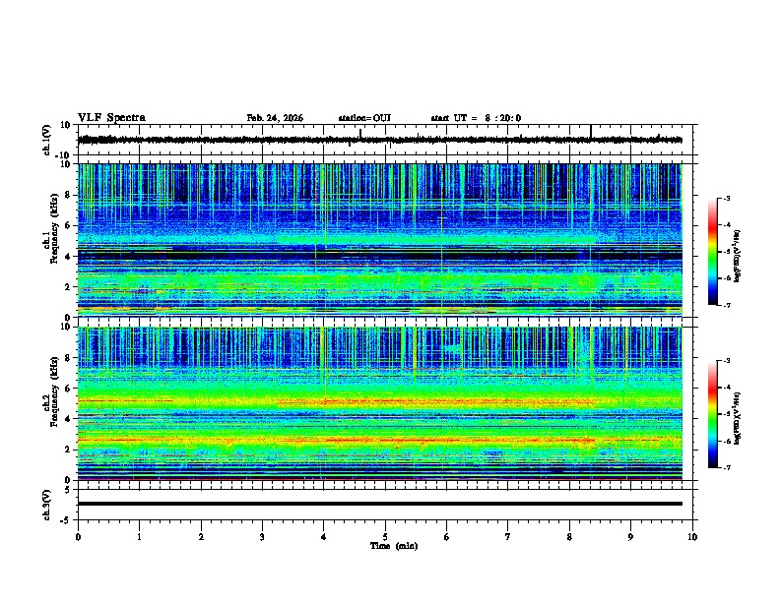Click the ch.1 color bar log(PSD) label
Viewport: 780px width, 602px height.
coord(738,256)
